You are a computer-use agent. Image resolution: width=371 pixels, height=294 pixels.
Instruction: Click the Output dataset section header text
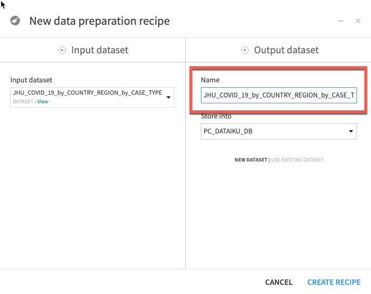pyautogui.click(x=286, y=50)
